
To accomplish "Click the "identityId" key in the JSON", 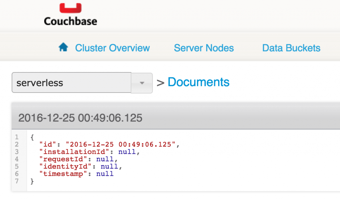I will tap(65, 167).
